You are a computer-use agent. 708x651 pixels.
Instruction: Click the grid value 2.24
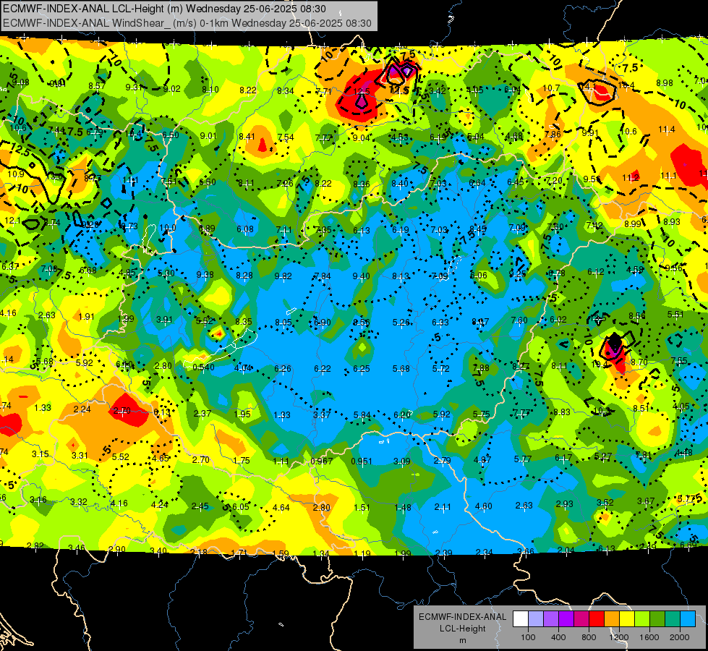click(x=82, y=409)
